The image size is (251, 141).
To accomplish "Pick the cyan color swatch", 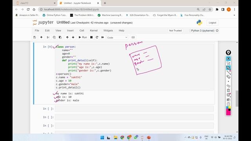I will coord(227,108).
